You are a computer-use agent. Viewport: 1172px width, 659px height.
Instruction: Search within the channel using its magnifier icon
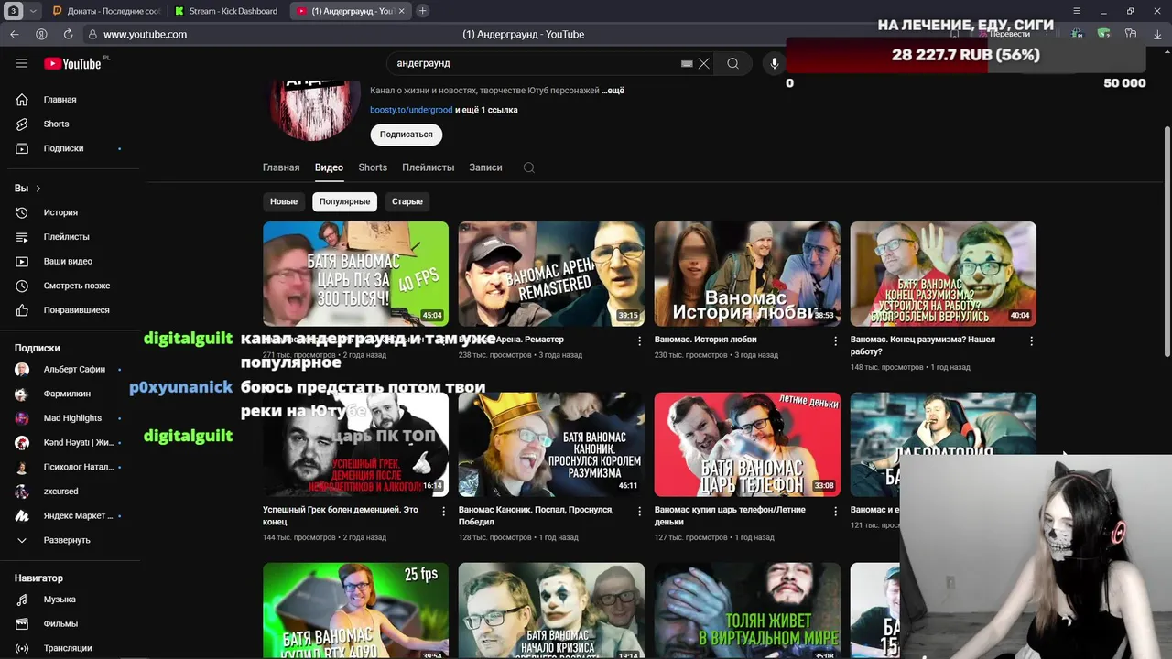(529, 167)
